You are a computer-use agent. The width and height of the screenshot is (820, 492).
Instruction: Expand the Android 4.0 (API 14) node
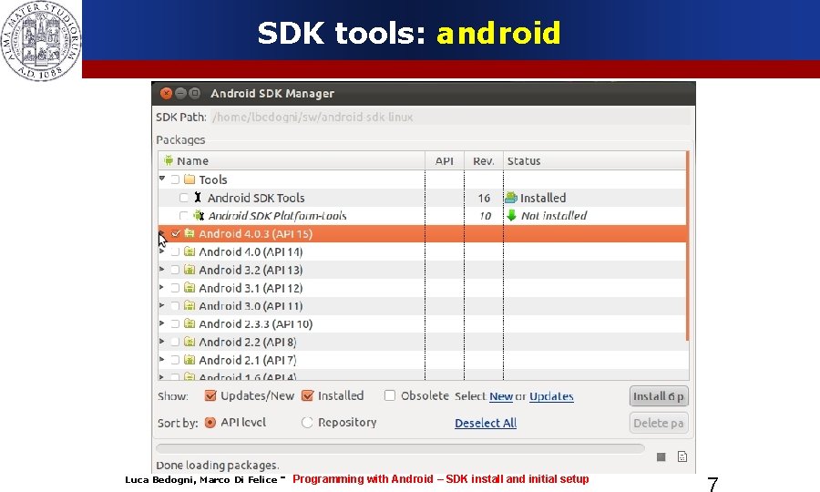click(162, 251)
